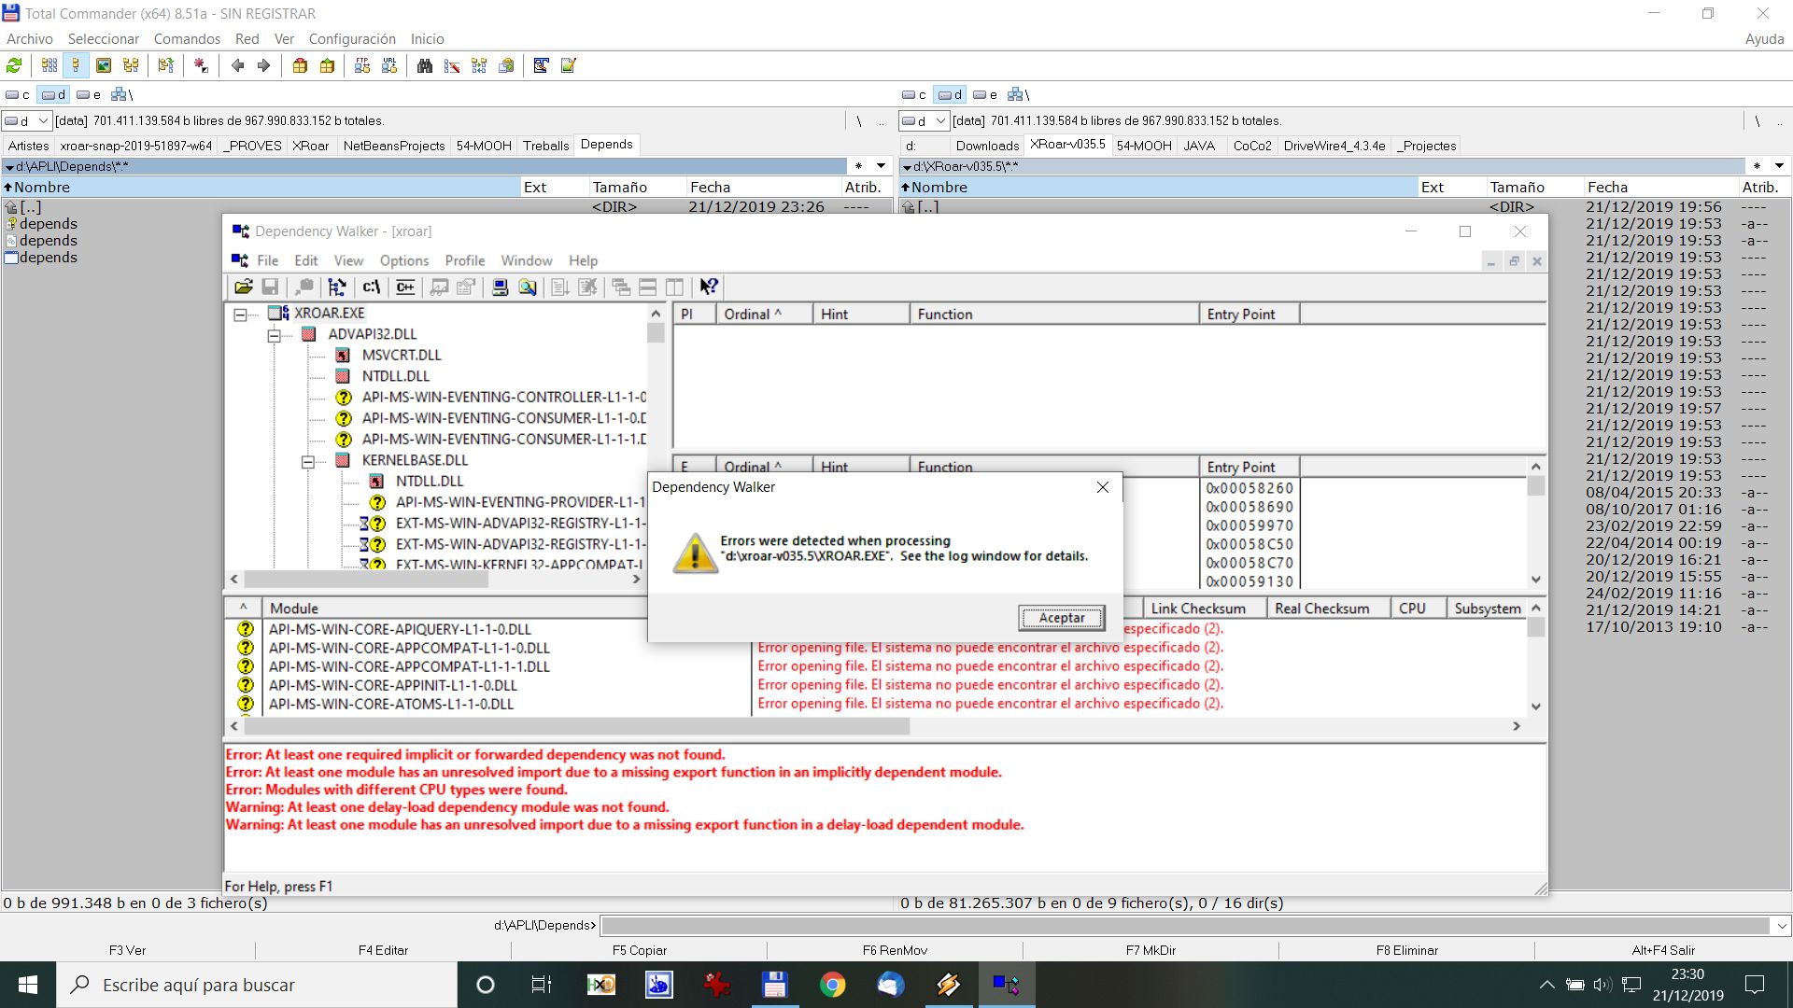Save the Dependency Walker session
The height and width of the screenshot is (1008, 1793).
(270, 287)
